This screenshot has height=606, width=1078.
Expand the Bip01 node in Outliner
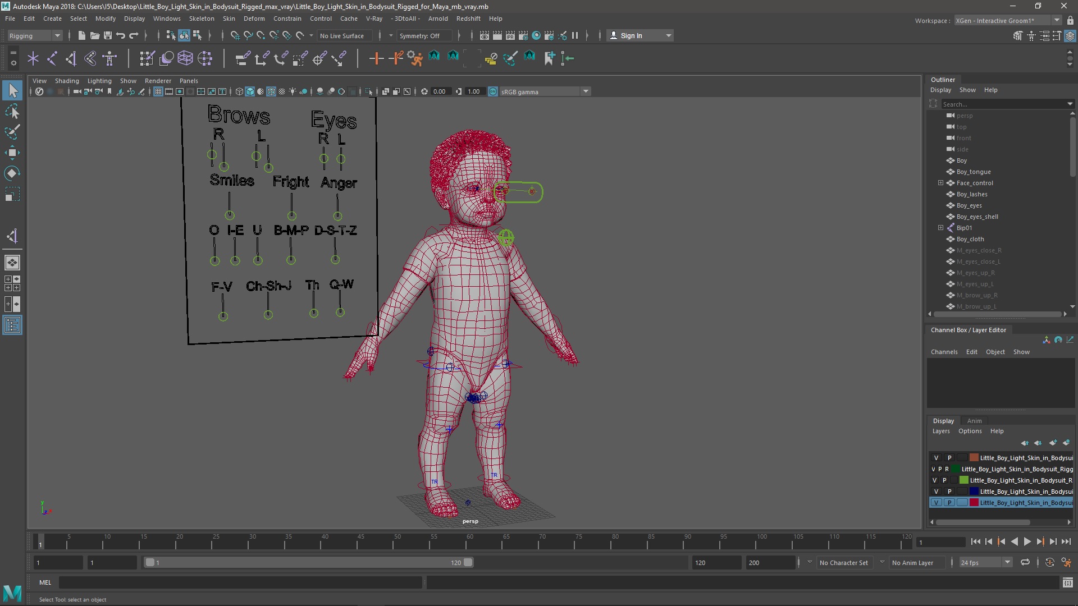(x=940, y=228)
